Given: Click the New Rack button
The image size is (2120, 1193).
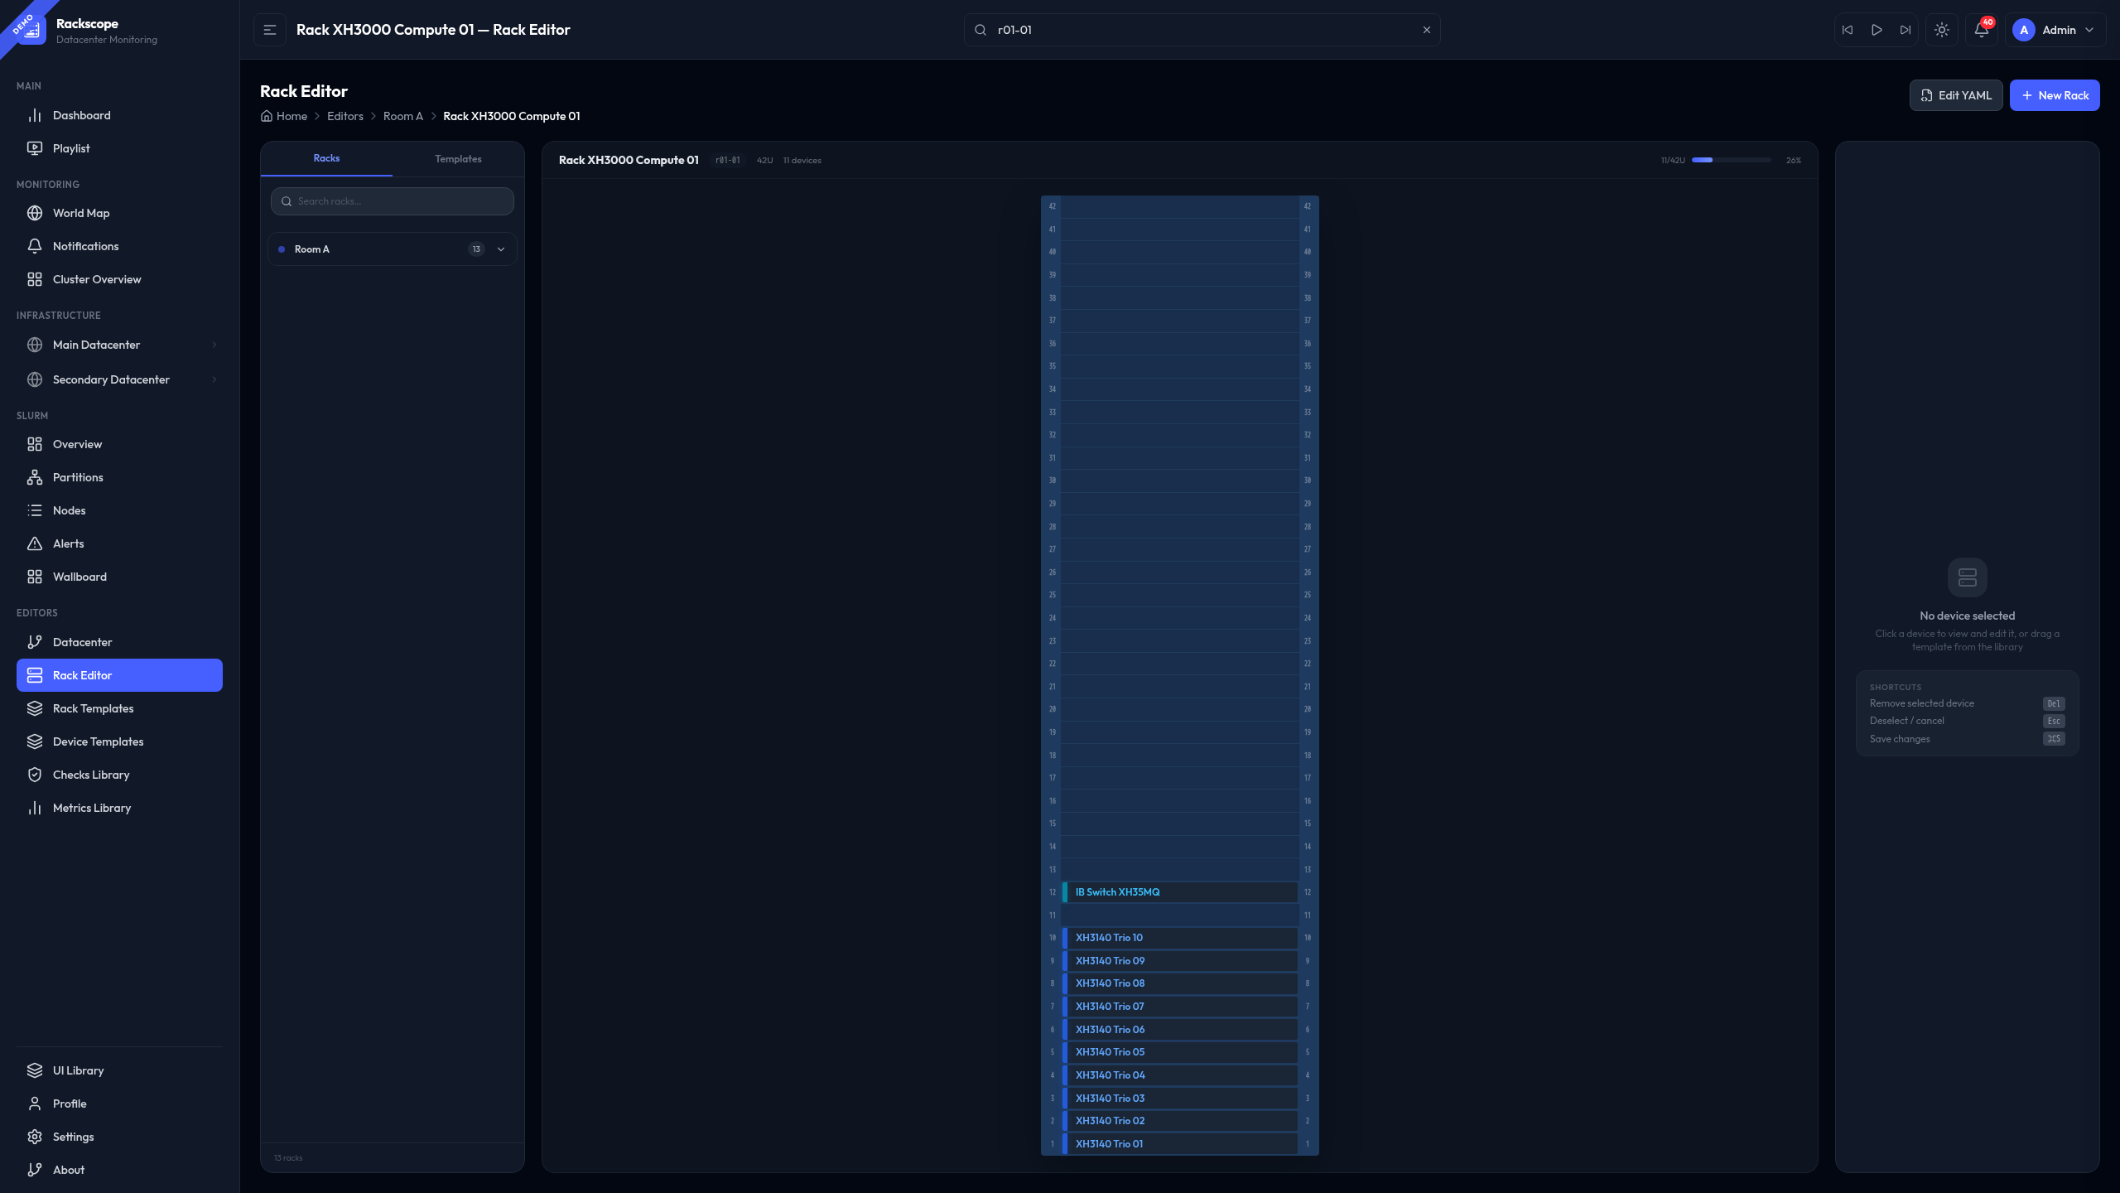Looking at the screenshot, I should tap(2055, 94).
